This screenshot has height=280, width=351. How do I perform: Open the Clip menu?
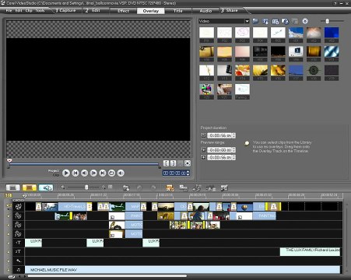pyautogui.click(x=29, y=11)
